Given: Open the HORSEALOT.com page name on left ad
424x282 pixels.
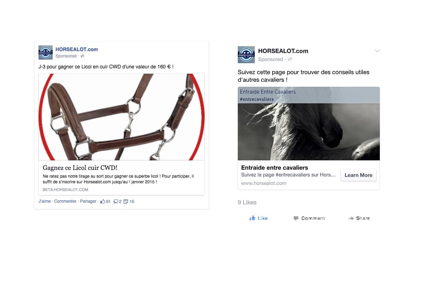Looking at the screenshot, I should coord(77,49).
